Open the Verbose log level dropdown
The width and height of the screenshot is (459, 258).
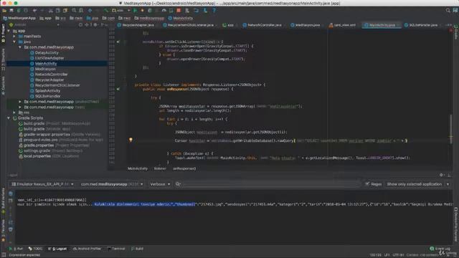[160, 184]
